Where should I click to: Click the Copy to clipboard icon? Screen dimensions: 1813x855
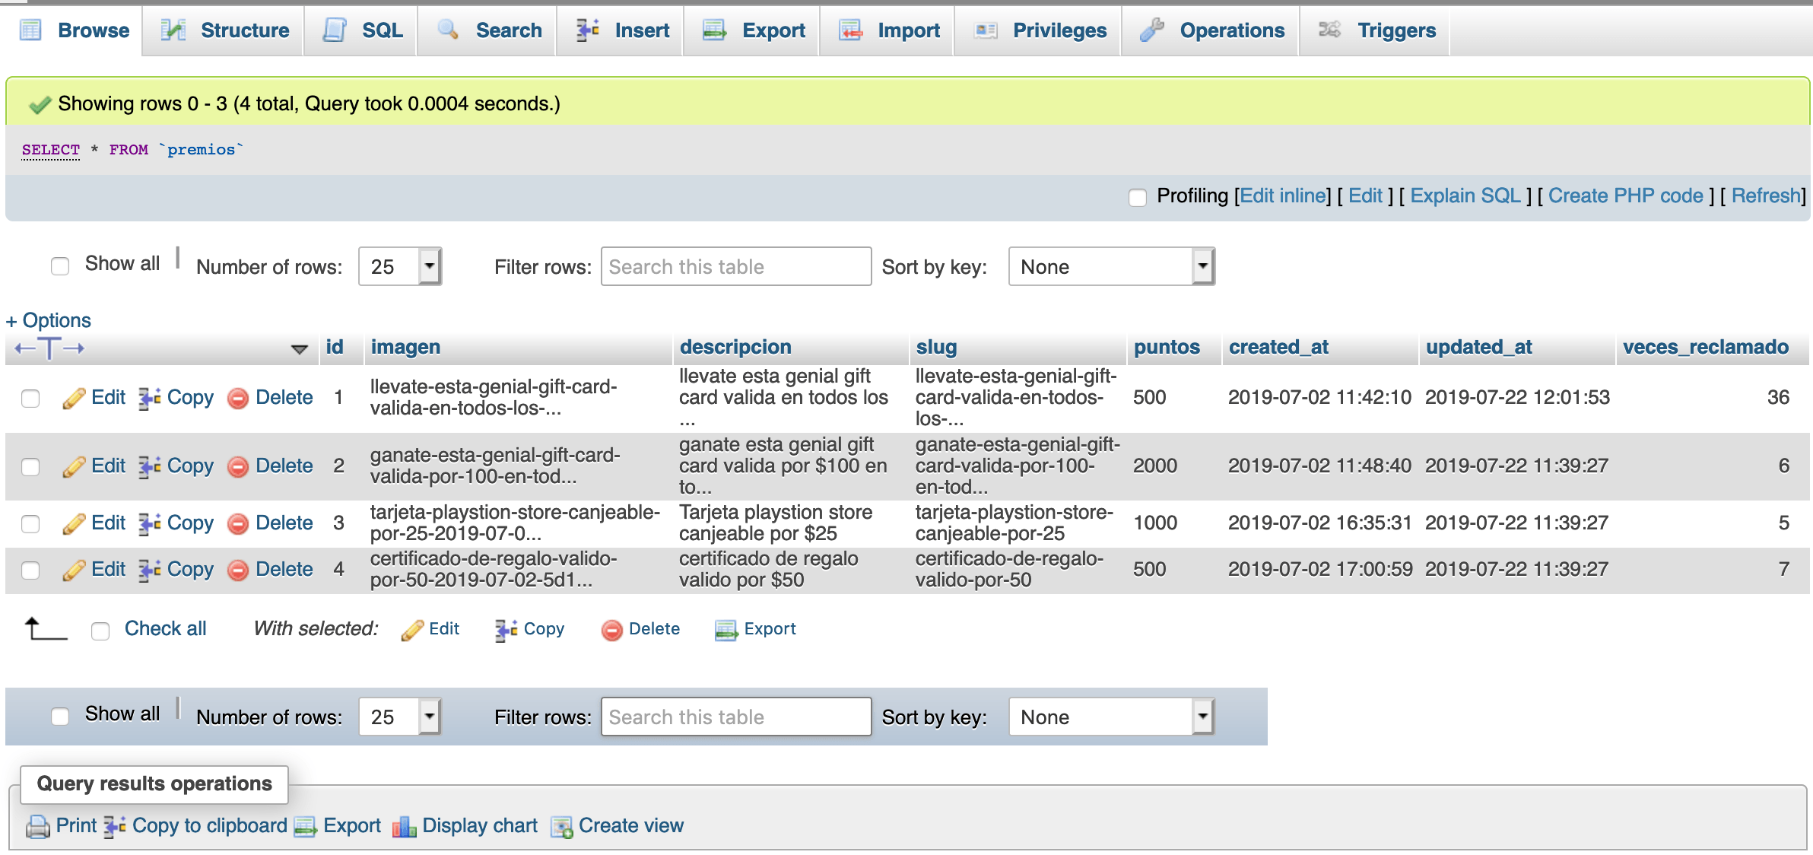pyautogui.click(x=115, y=826)
